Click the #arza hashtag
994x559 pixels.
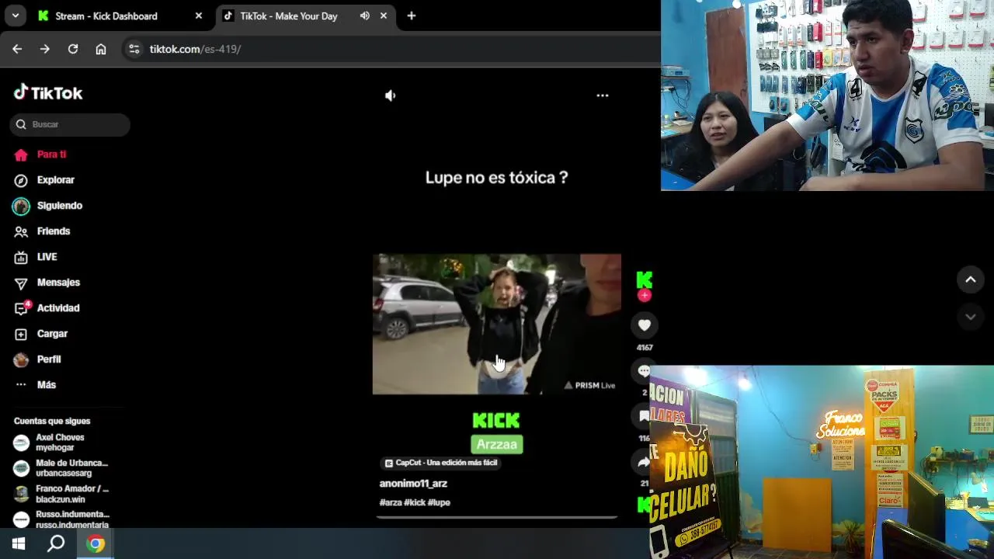pyautogui.click(x=391, y=502)
